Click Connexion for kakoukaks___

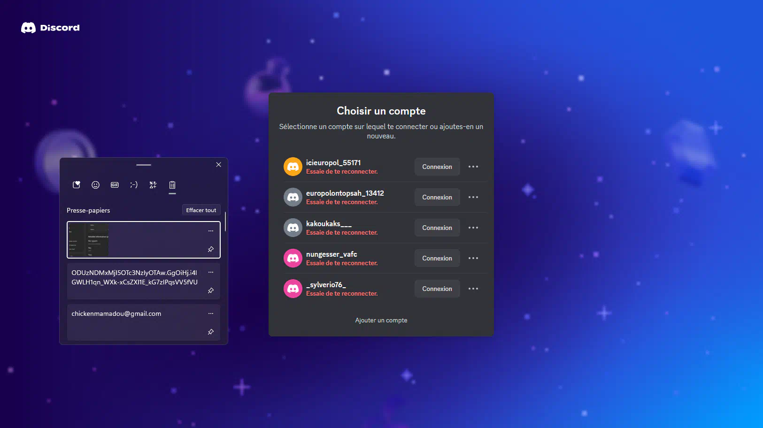click(x=437, y=228)
